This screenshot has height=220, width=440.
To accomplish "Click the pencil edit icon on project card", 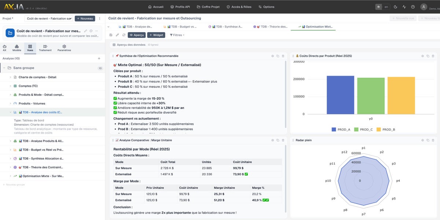I will click(85, 31).
